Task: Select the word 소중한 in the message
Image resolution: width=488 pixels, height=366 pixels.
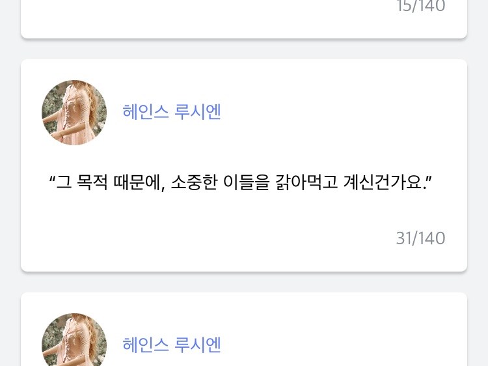Action: click(195, 182)
